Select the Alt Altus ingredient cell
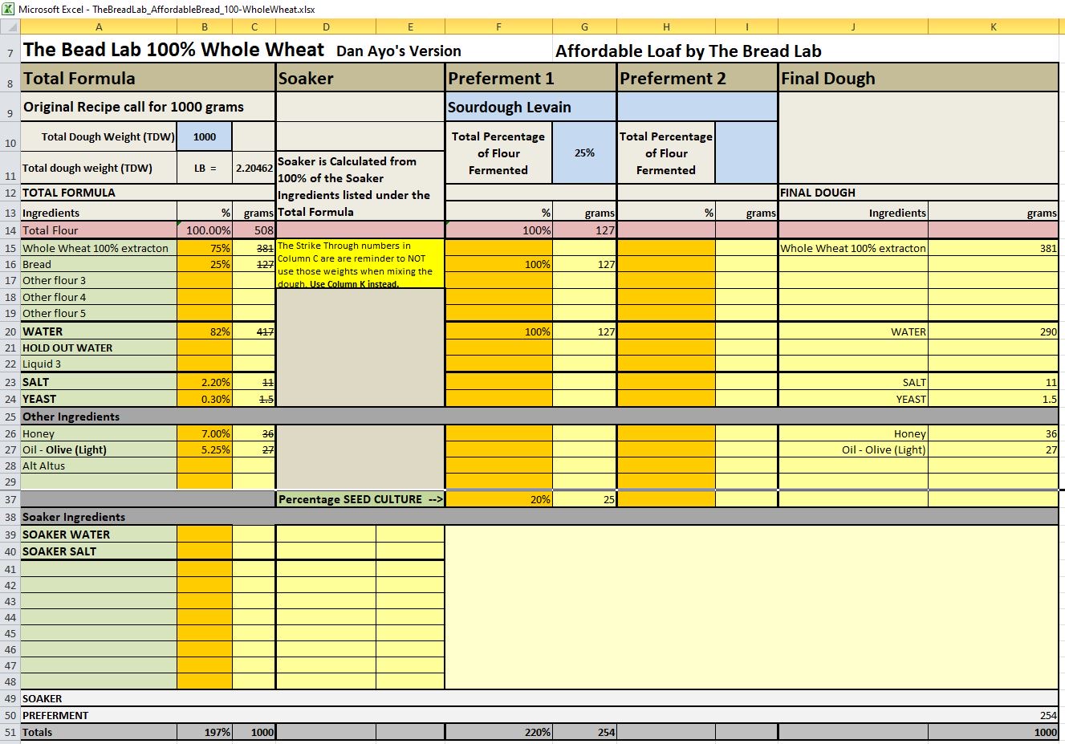 coord(99,466)
